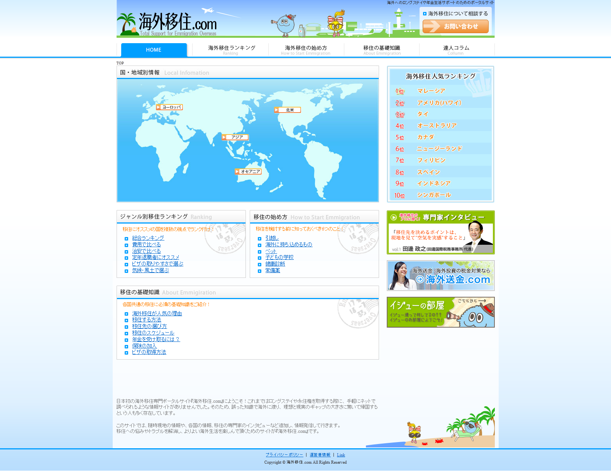Open the 海外移住が人気の理由 link
611x471 pixels.
[157, 314]
